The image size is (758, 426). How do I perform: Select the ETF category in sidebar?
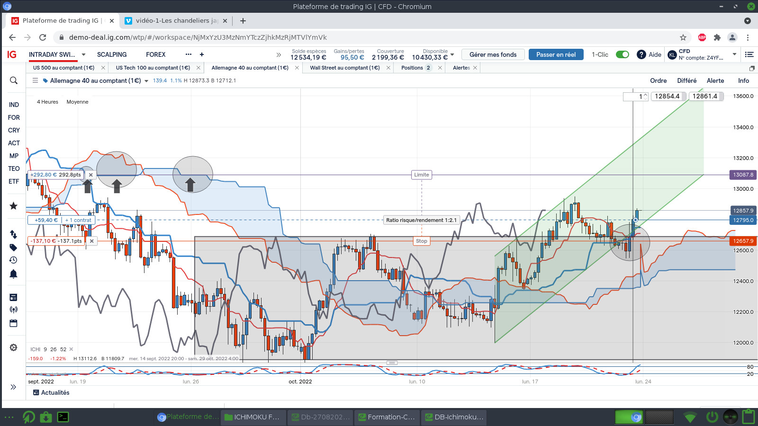pyautogui.click(x=14, y=181)
